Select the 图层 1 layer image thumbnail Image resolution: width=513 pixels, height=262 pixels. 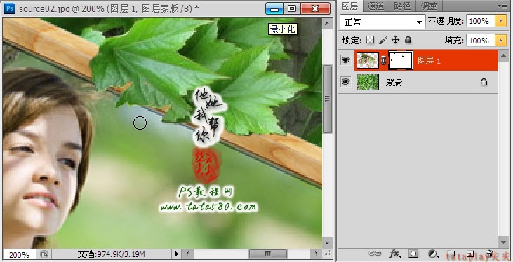click(368, 60)
